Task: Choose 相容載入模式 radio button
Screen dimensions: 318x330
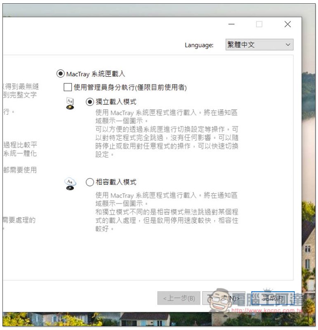Action: tap(90, 182)
